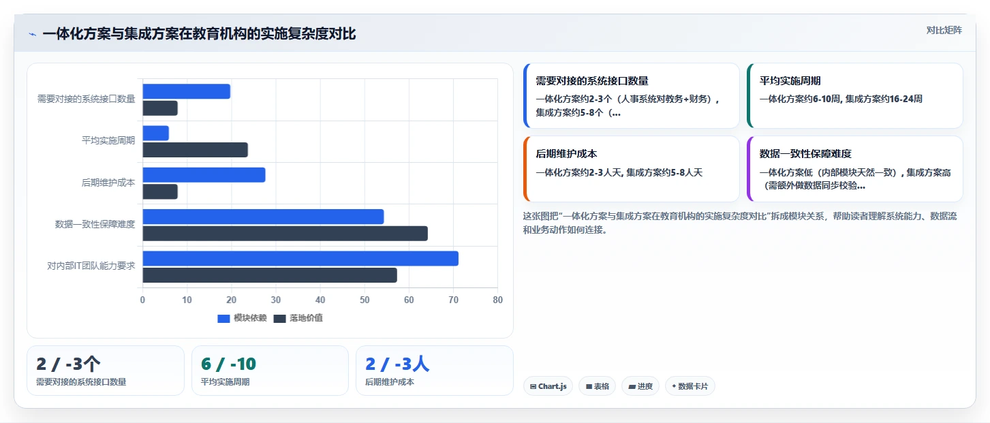
Task: Click the blue bar for 平均实施周期
Action: coord(155,133)
